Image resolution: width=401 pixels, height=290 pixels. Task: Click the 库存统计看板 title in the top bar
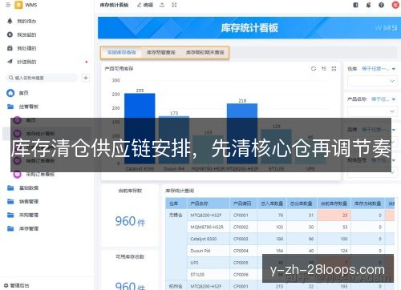point(114,5)
